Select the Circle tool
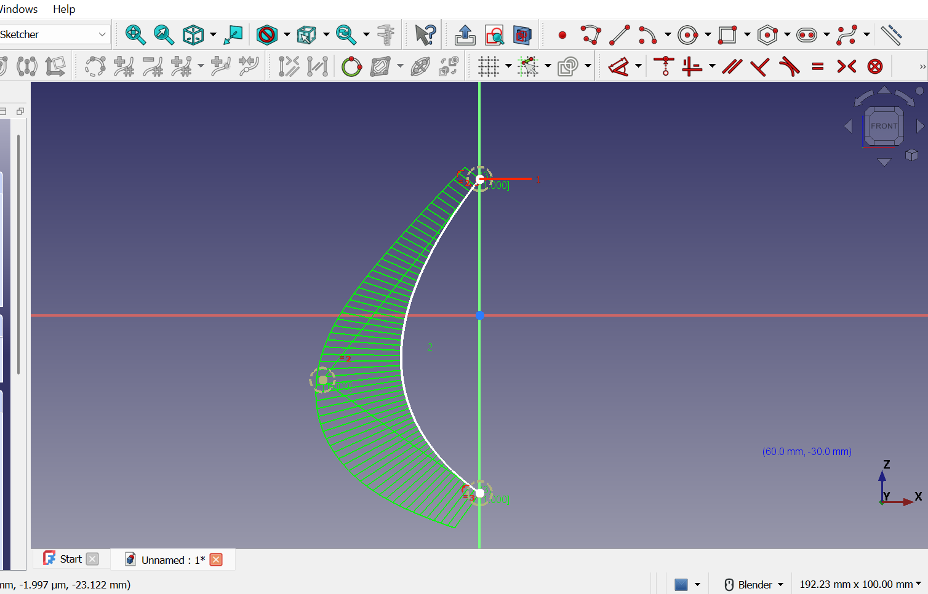The image size is (928, 594). tap(688, 34)
